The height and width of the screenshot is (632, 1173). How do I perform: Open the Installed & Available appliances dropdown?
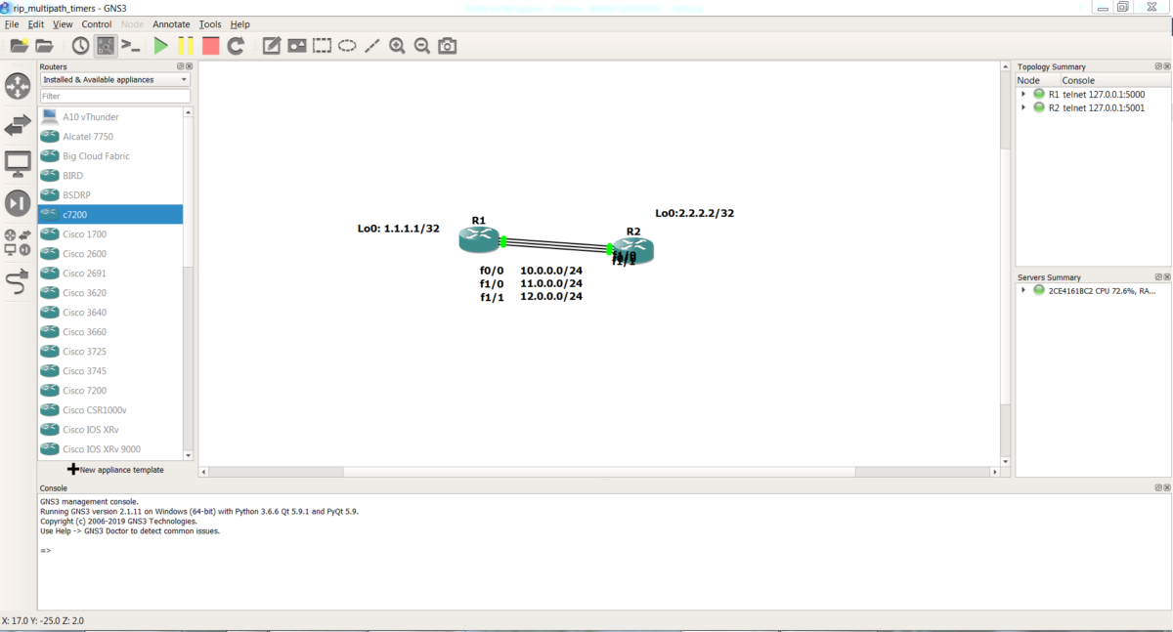(x=115, y=80)
